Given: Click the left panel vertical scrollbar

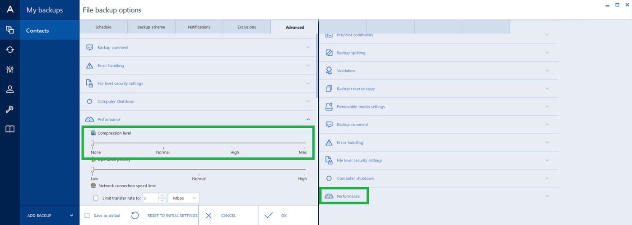Looking at the screenshot, I should [x=317, y=66].
